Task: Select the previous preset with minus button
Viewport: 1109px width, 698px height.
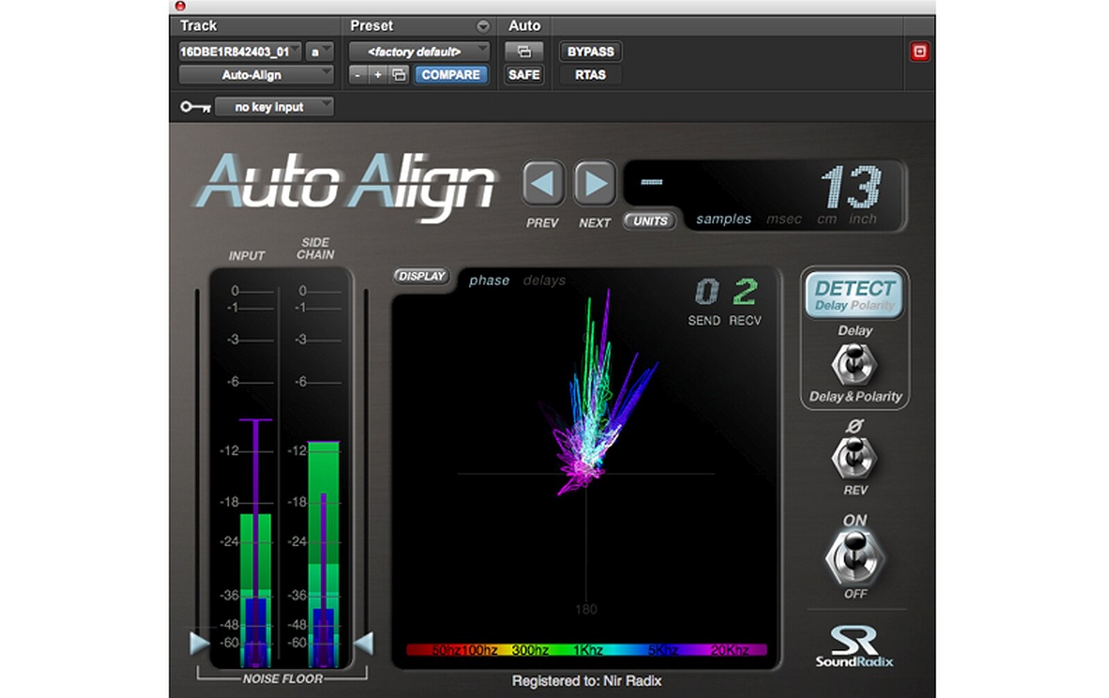Action: click(x=358, y=75)
